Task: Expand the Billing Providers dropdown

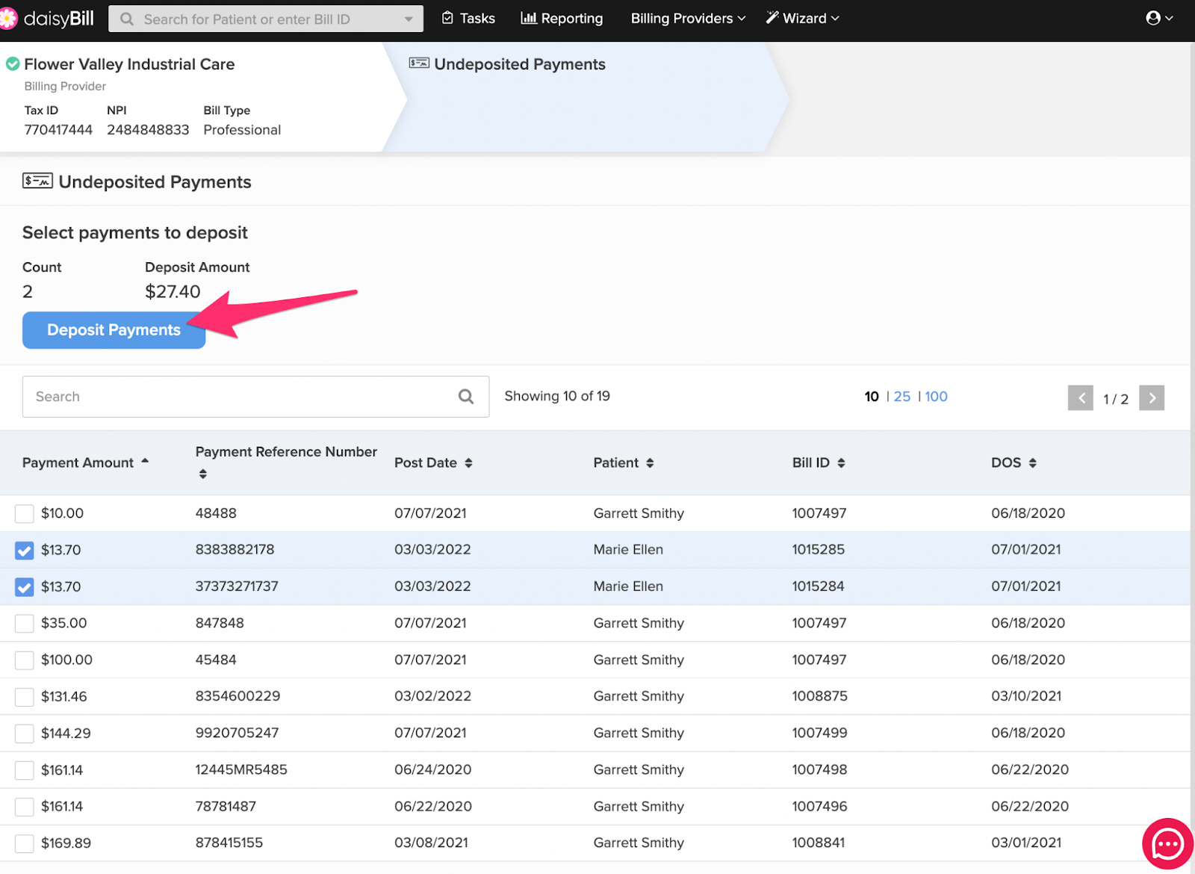Action: click(688, 19)
